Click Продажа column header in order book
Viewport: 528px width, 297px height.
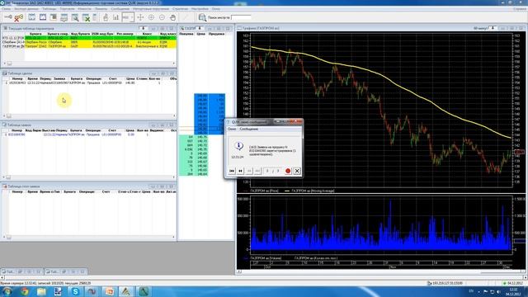pos(216,34)
